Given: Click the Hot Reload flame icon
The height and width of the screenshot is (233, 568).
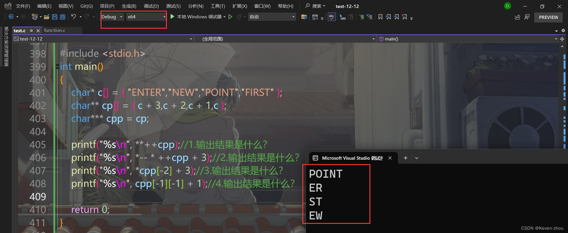Looking at the screenshot, I should [x=239, y=17].
